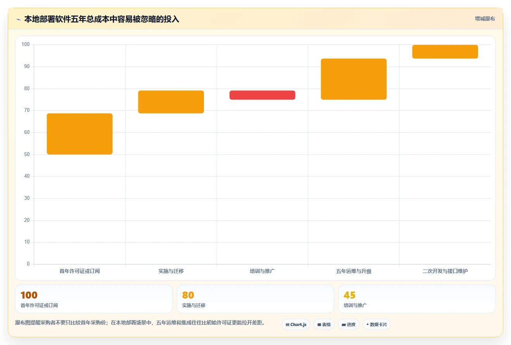Open the card showing 80 实施与迁移
Viewport: 511px width, 345px height.
(255, 299)
